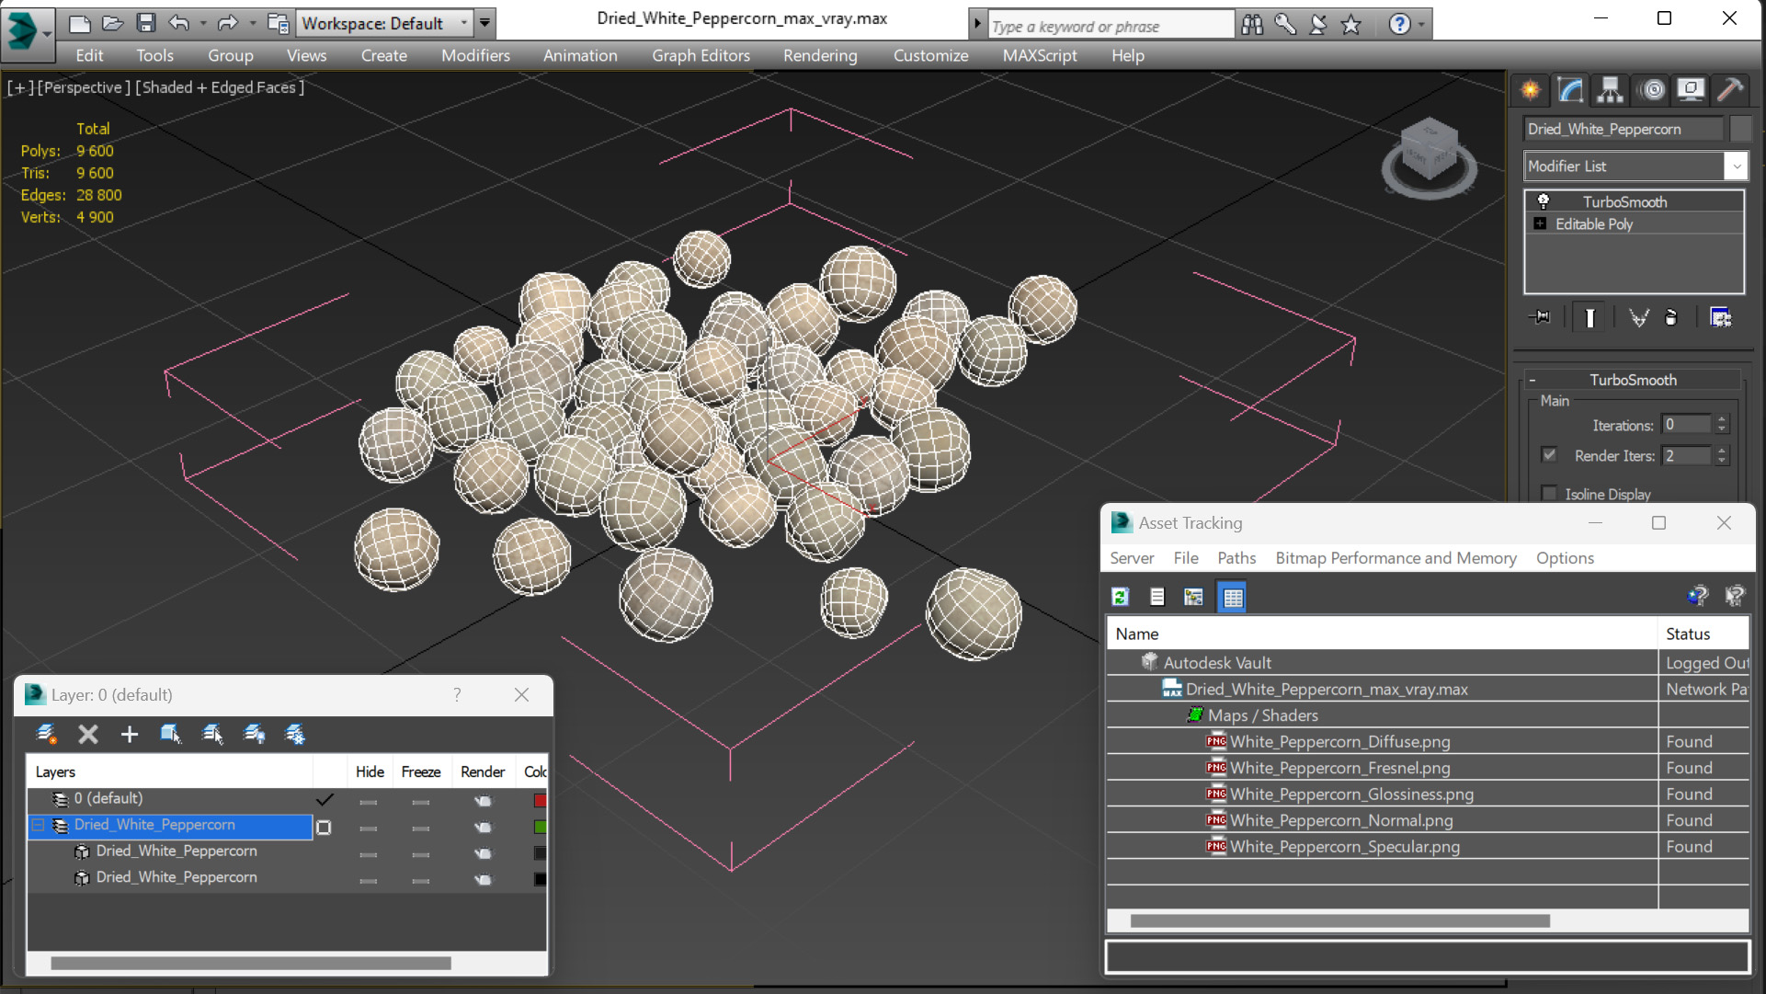Click Options menu in Asset Tracking
The height and width of the screenshot is (994, 1766).
point(1564,557)
